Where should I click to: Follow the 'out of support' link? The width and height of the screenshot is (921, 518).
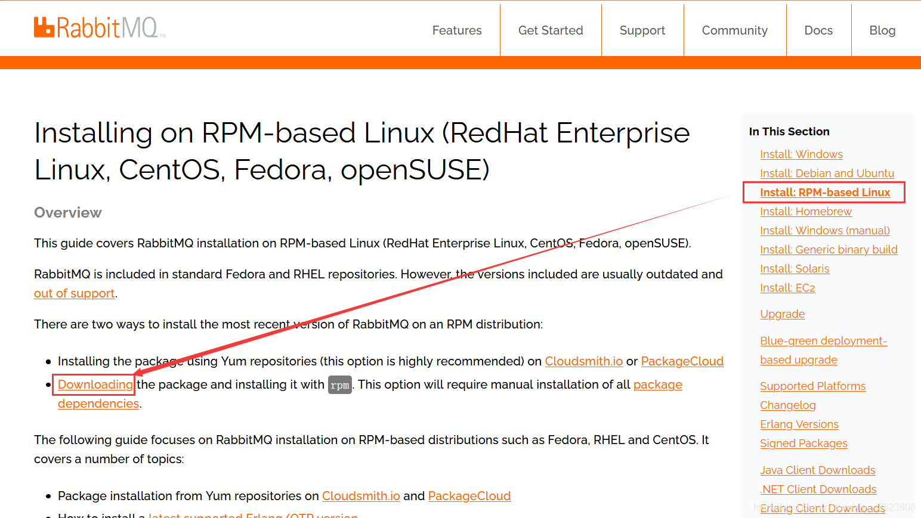tap(75, 293)
